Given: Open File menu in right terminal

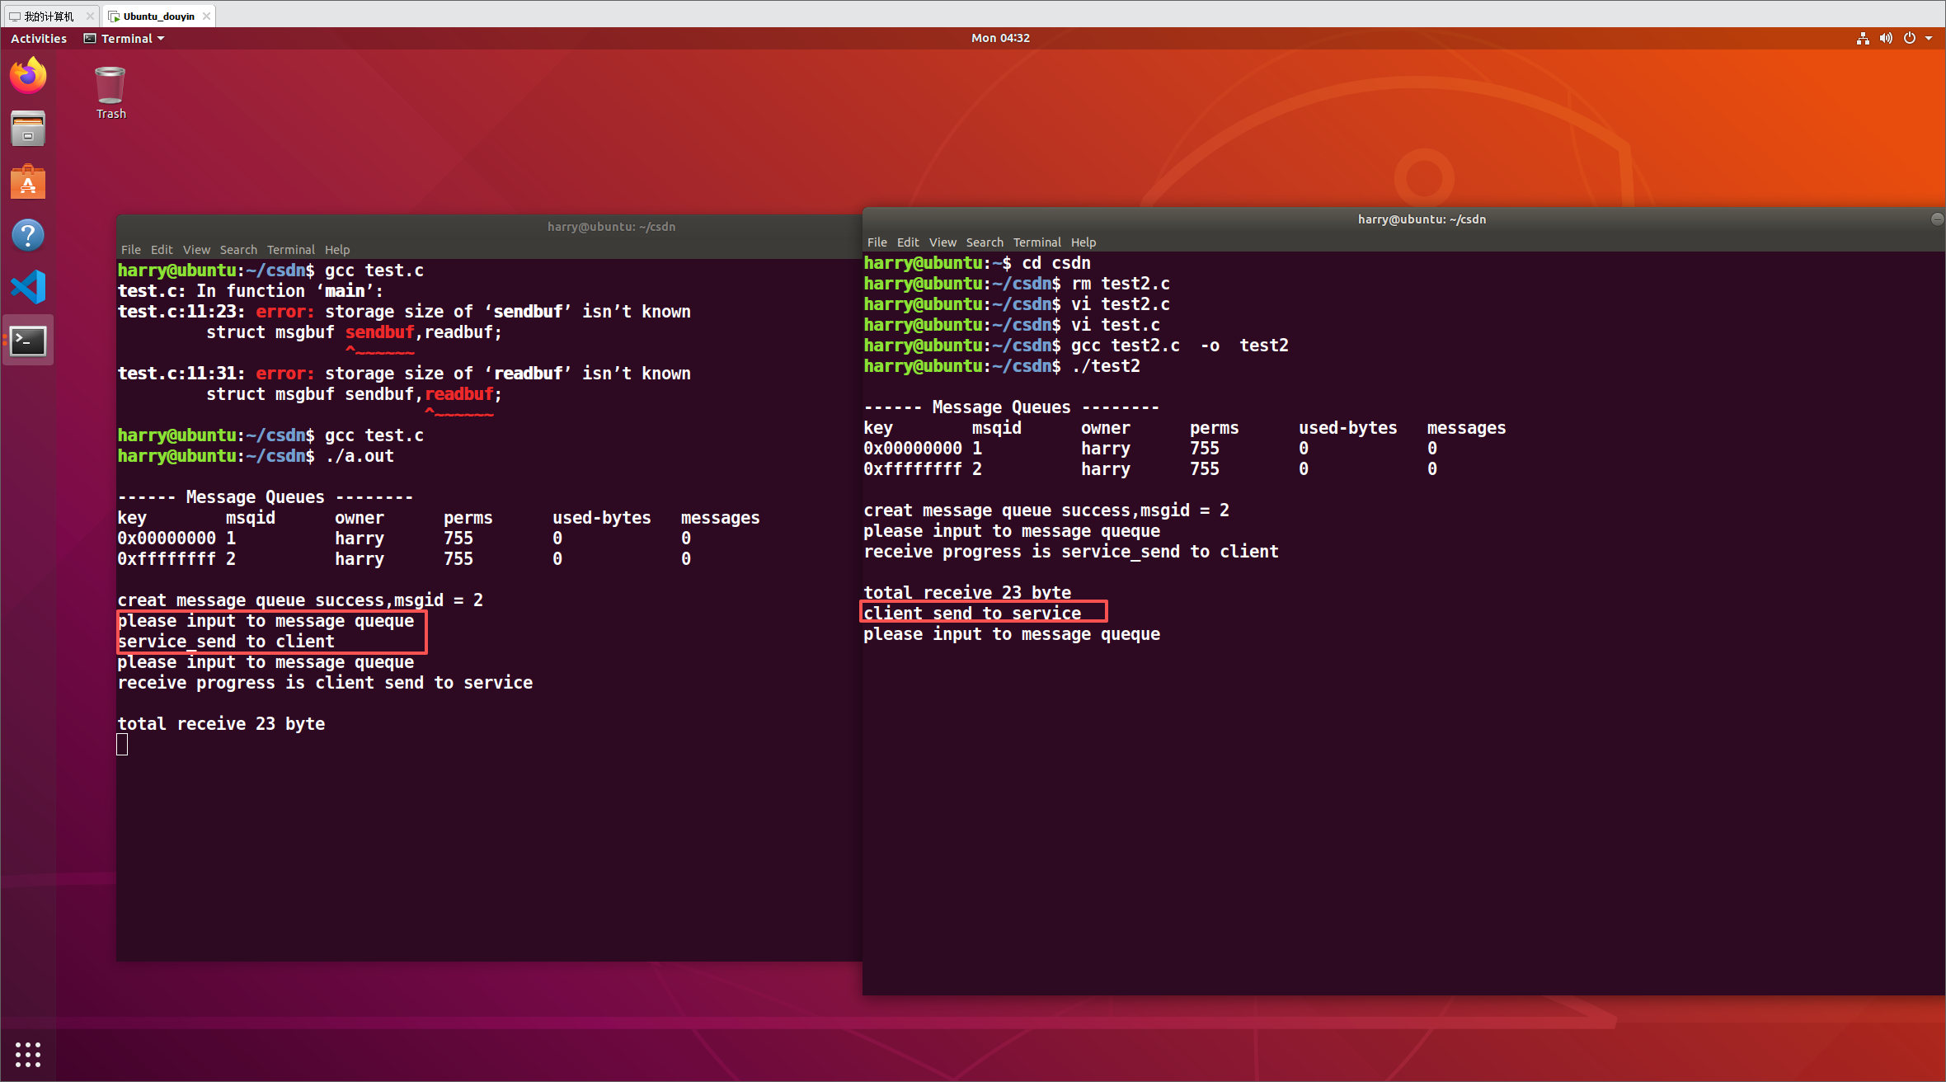Looking at the screenshot, I should 877,242.
